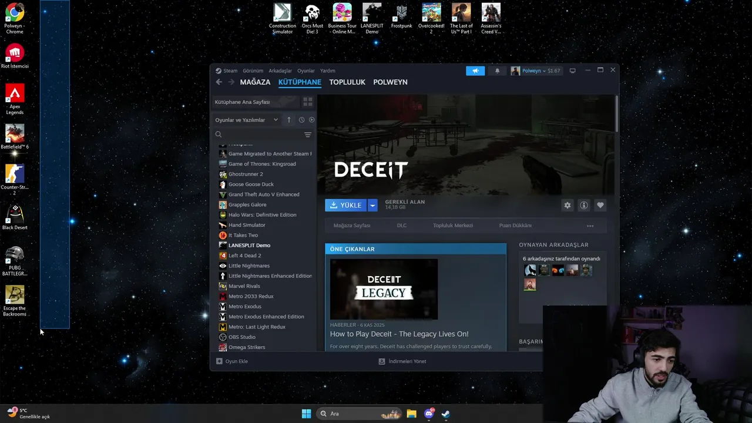Screen dimensions: 752x423
Task: Select Grand Theft Auto V Enhanced
Action: tap(264, 194)
